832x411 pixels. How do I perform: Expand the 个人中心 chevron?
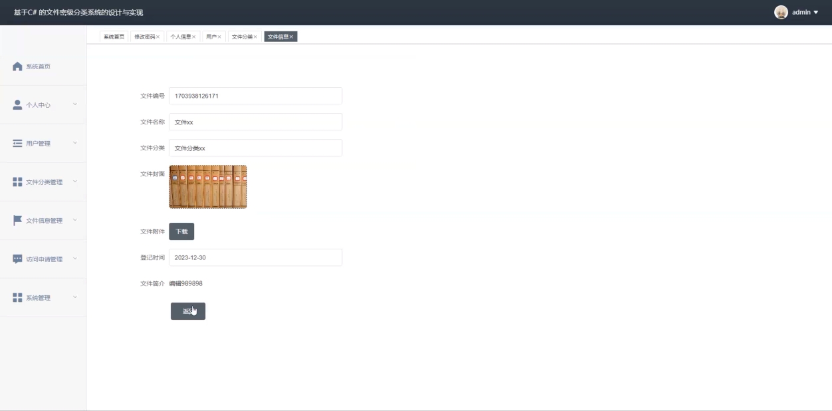pos(75,105)
